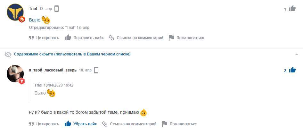Click the avatar of я_твой_ласковый_зверь
The image size is (303, 133).
coord(15,73)
